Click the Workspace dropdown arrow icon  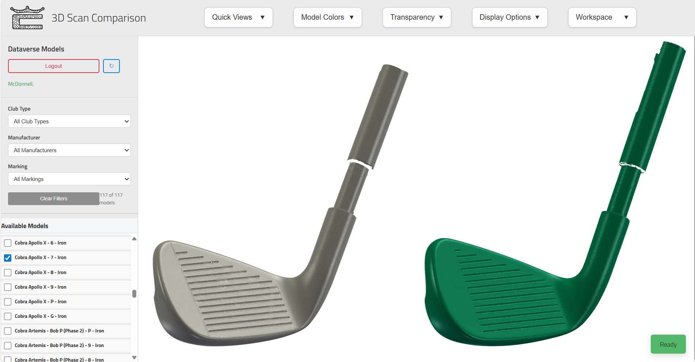point(626,18)
